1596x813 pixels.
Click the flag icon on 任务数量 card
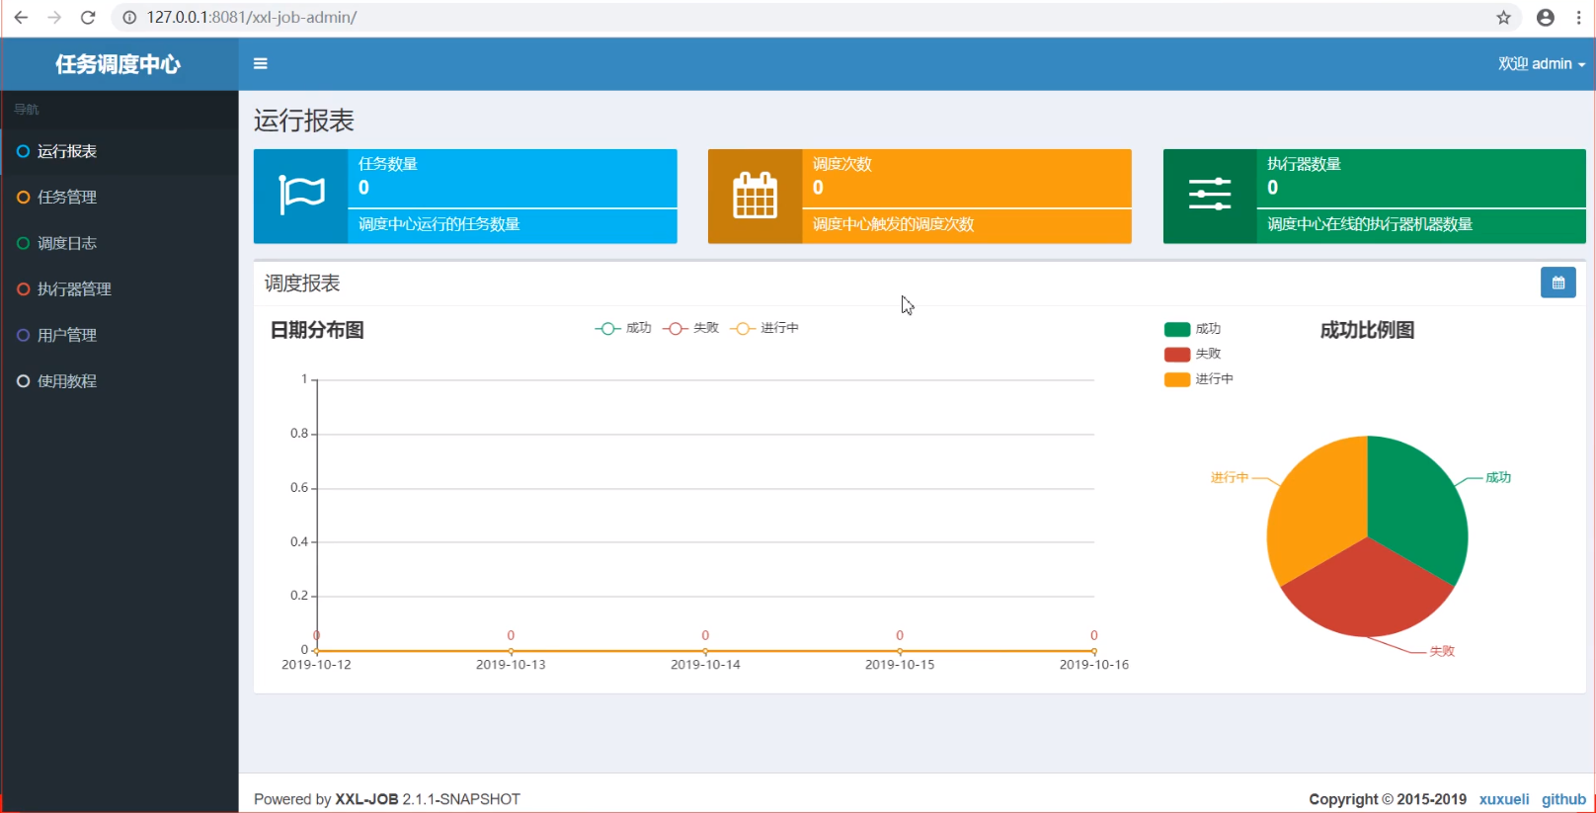[x=301, y=196]
